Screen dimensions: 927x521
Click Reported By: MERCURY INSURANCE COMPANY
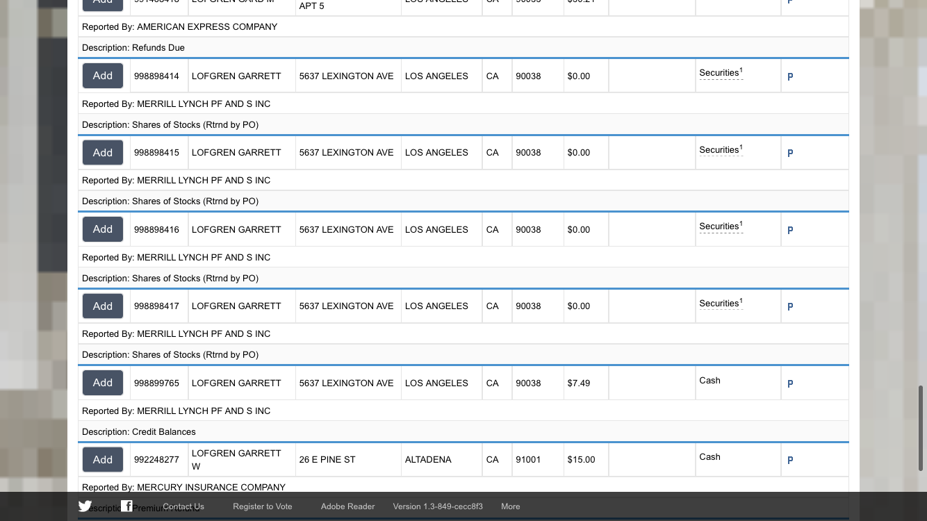click(183, 487)
